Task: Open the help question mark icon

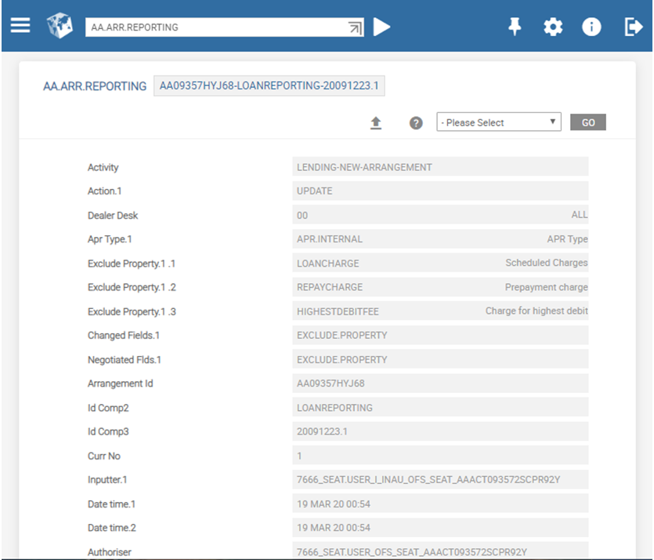Action: 417,123
